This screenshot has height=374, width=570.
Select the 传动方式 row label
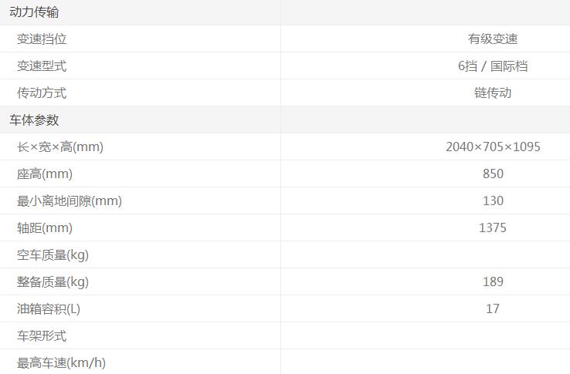42,93
